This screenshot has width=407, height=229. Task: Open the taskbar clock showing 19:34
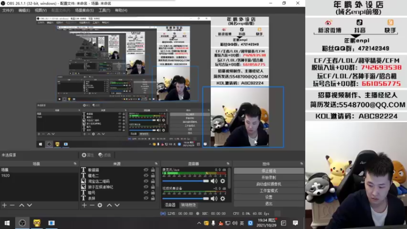[x=266, y=223]
